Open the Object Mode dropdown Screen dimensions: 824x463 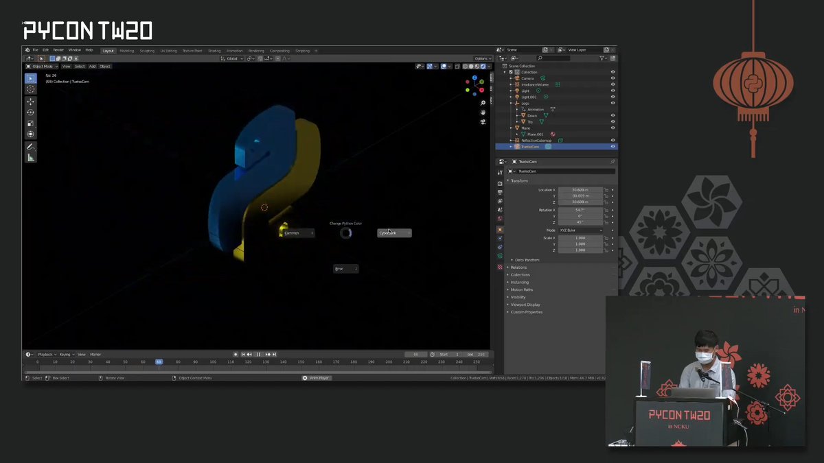tap(43, 67)
